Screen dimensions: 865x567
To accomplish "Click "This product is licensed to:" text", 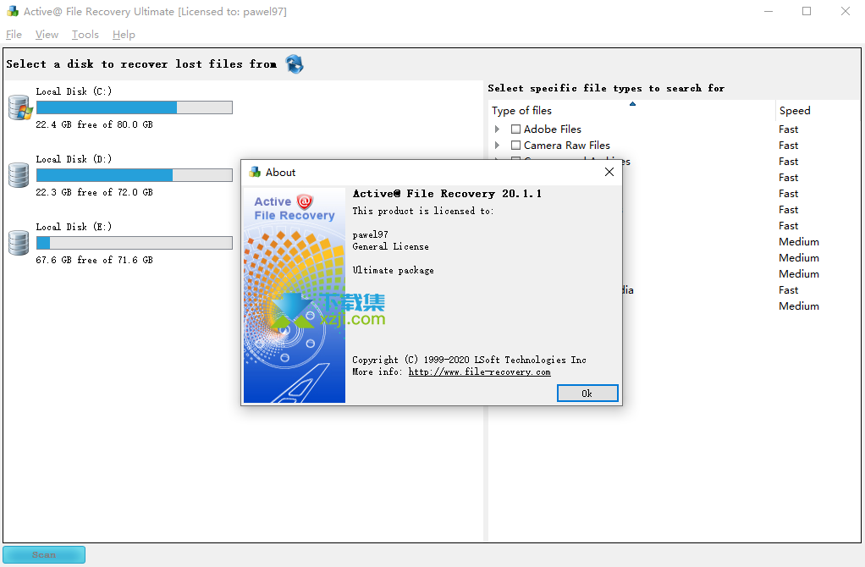I will coord(423,211).
